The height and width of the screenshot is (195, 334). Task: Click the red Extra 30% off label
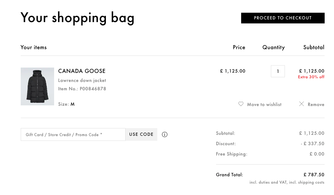point(311,77)
